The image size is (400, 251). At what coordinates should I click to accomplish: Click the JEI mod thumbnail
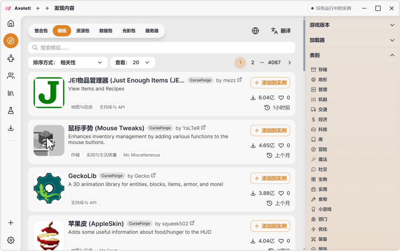tap(49, 93)
